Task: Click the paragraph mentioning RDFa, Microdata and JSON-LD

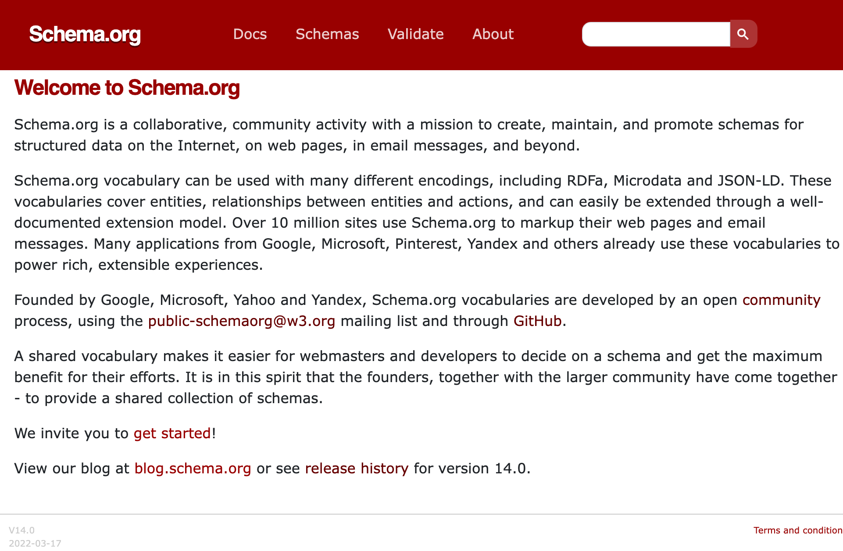Action: [427, 223]
